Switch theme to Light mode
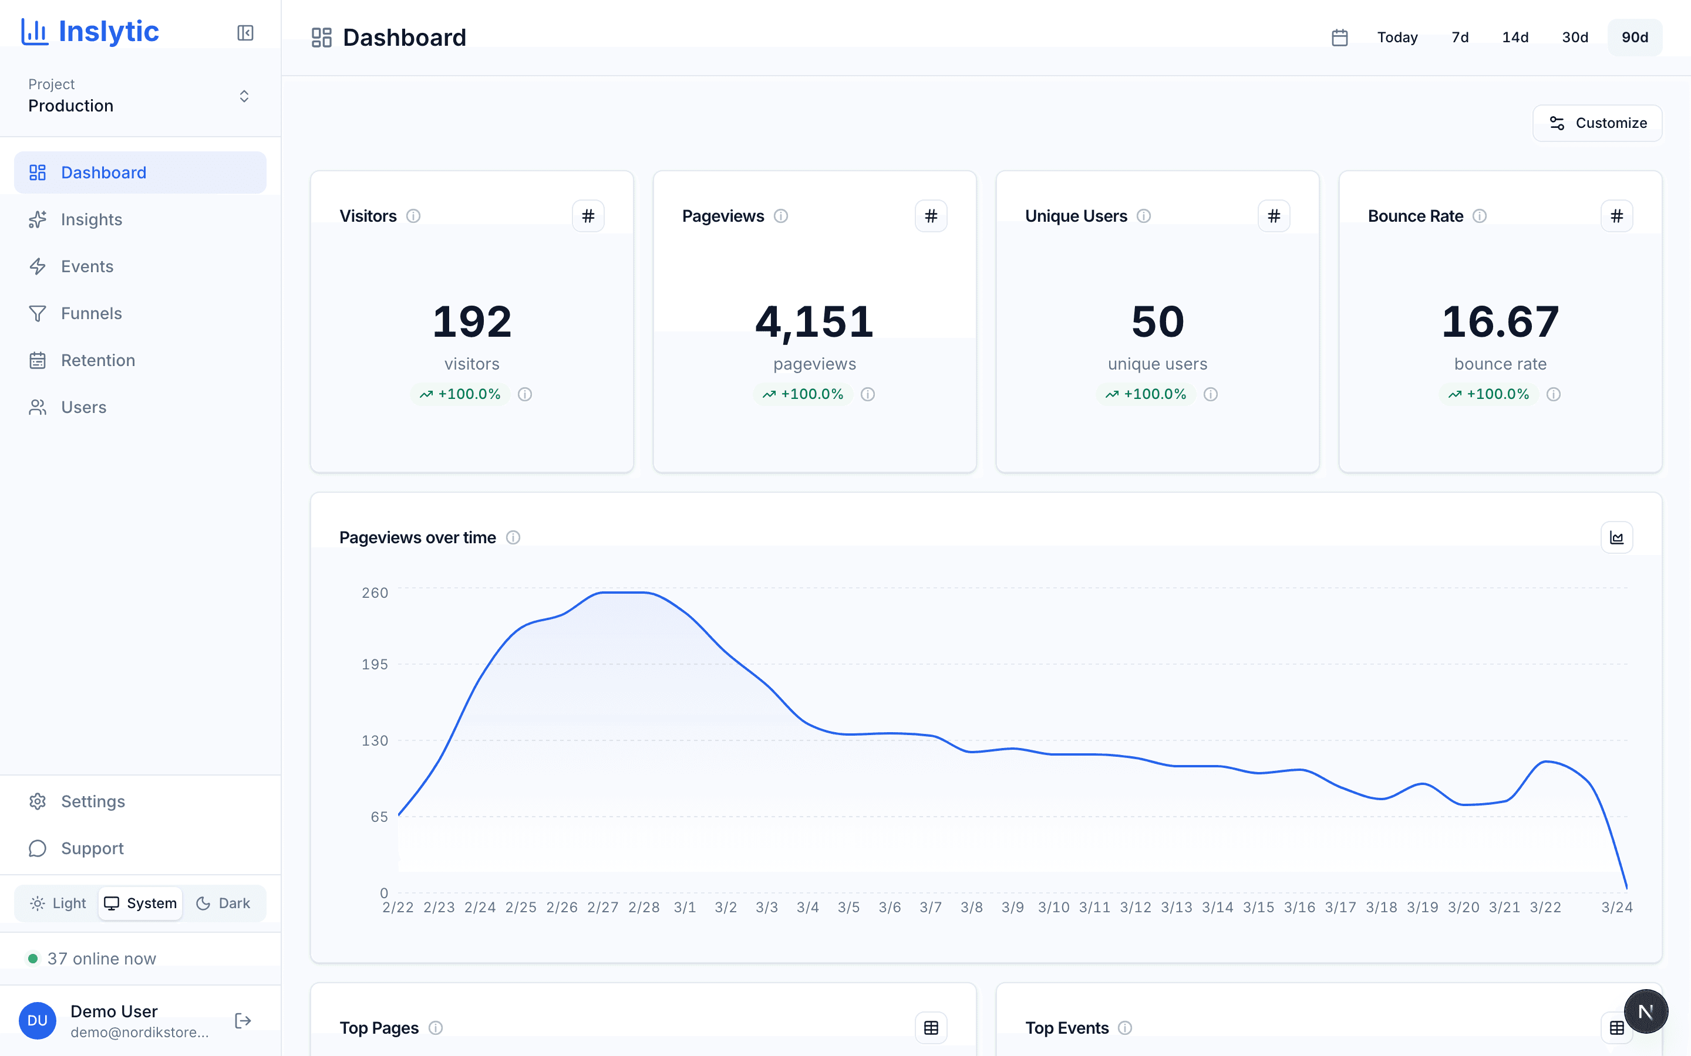This screenshot has height=1056, width=1691. [x=58, y=902]
